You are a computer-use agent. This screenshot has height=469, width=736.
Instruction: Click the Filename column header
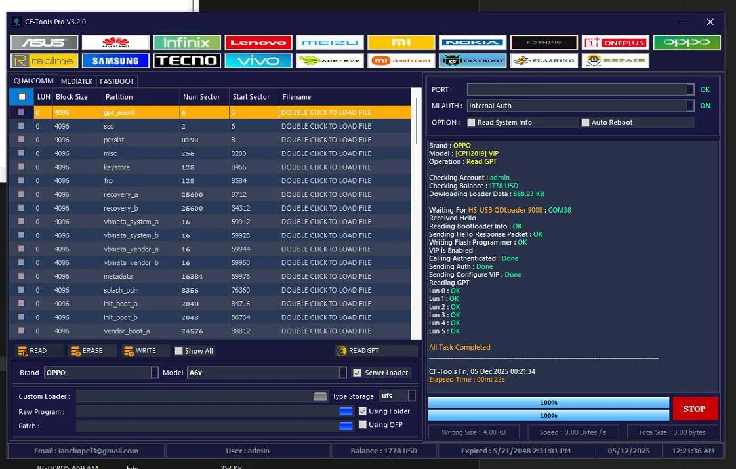point(344,96)
